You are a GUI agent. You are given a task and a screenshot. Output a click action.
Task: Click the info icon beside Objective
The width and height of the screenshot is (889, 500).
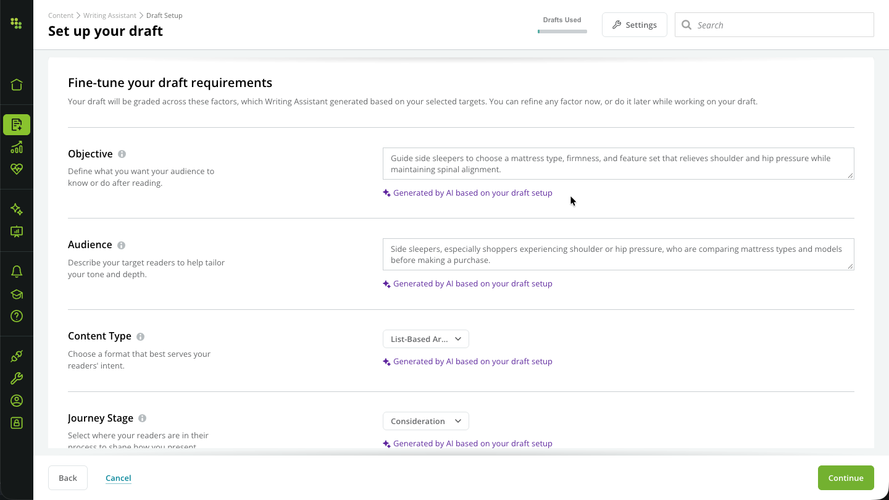point(122,154)
